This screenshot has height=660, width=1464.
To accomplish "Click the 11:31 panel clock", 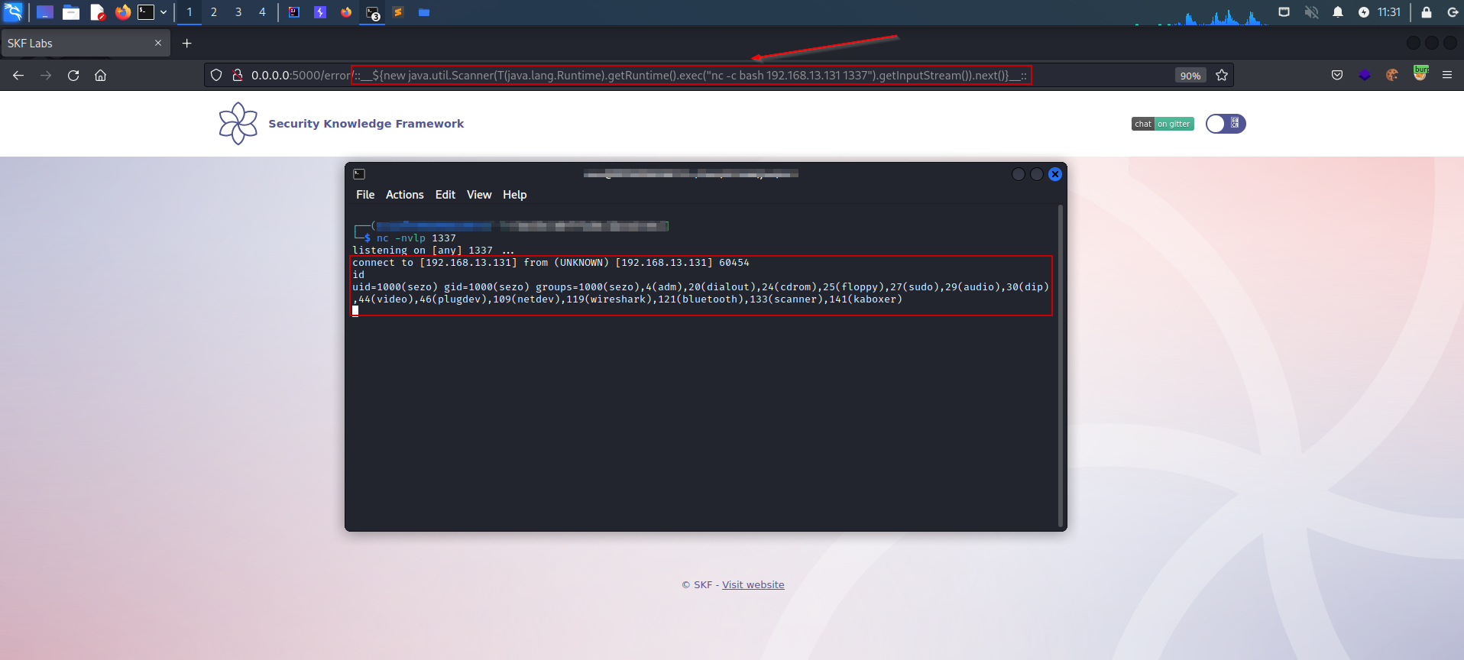I will (1389, 12).
